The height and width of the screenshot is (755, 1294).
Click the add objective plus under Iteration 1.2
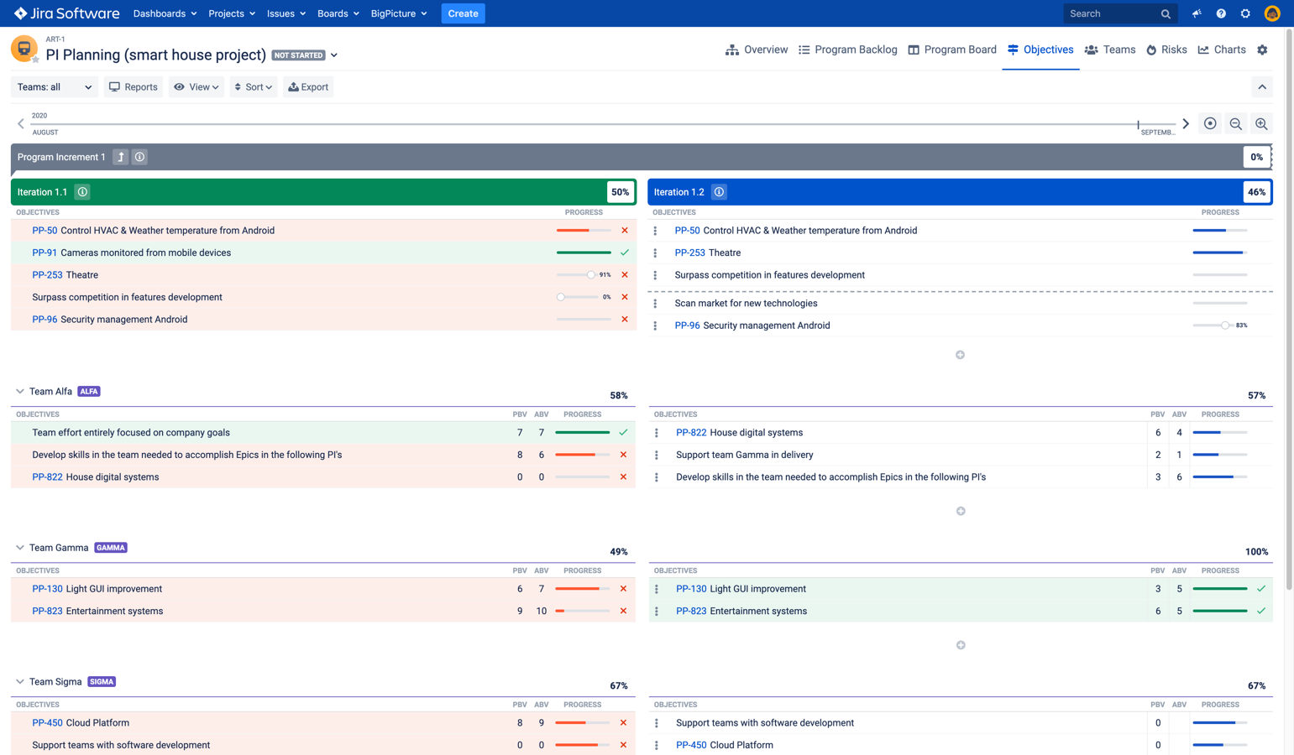[960, 354]
